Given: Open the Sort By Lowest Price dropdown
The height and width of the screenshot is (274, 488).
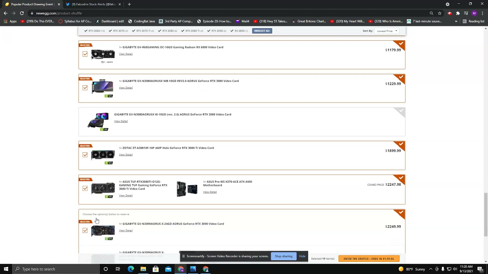Looking at the screenshot, I should 387,31.
